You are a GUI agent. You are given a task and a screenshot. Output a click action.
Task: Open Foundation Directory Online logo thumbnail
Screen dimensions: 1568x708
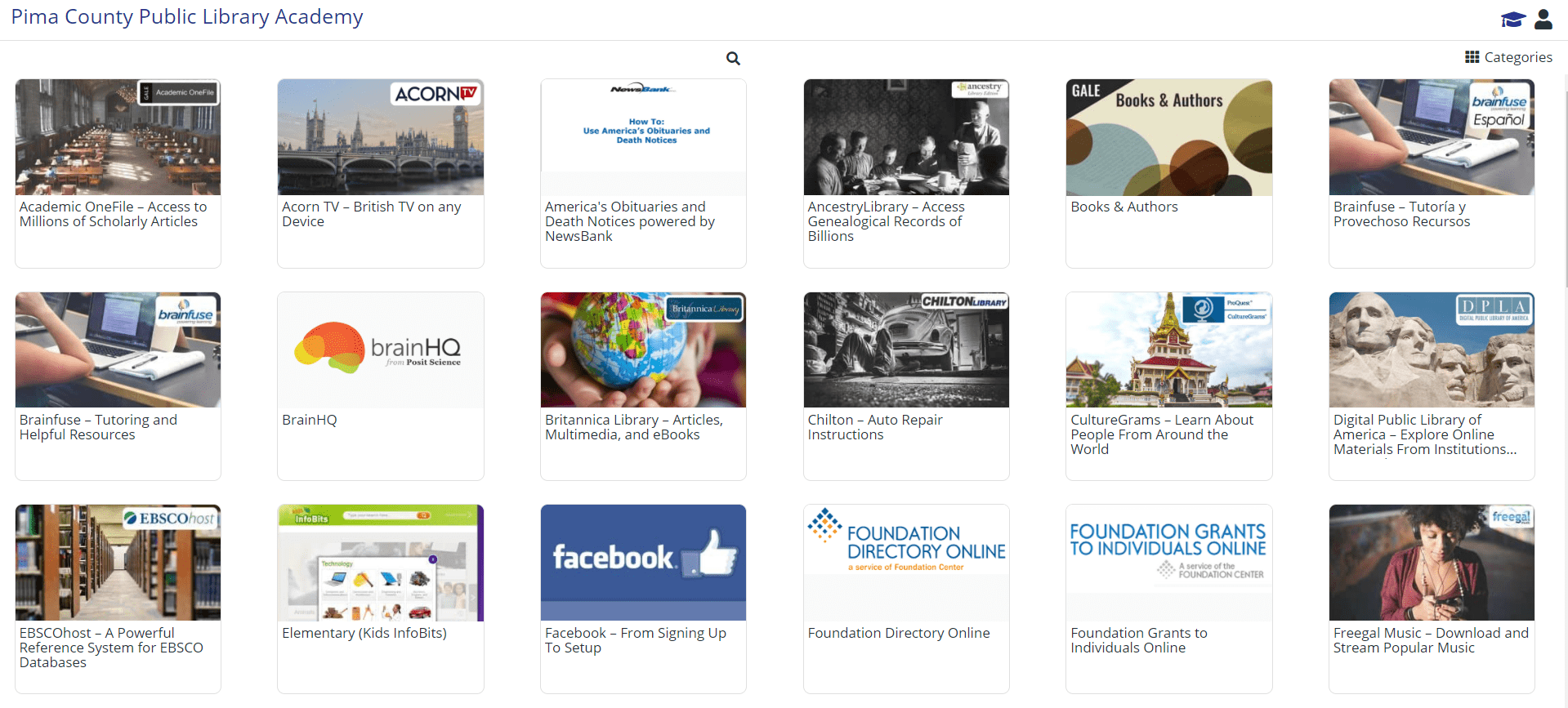tap(906, 563)
